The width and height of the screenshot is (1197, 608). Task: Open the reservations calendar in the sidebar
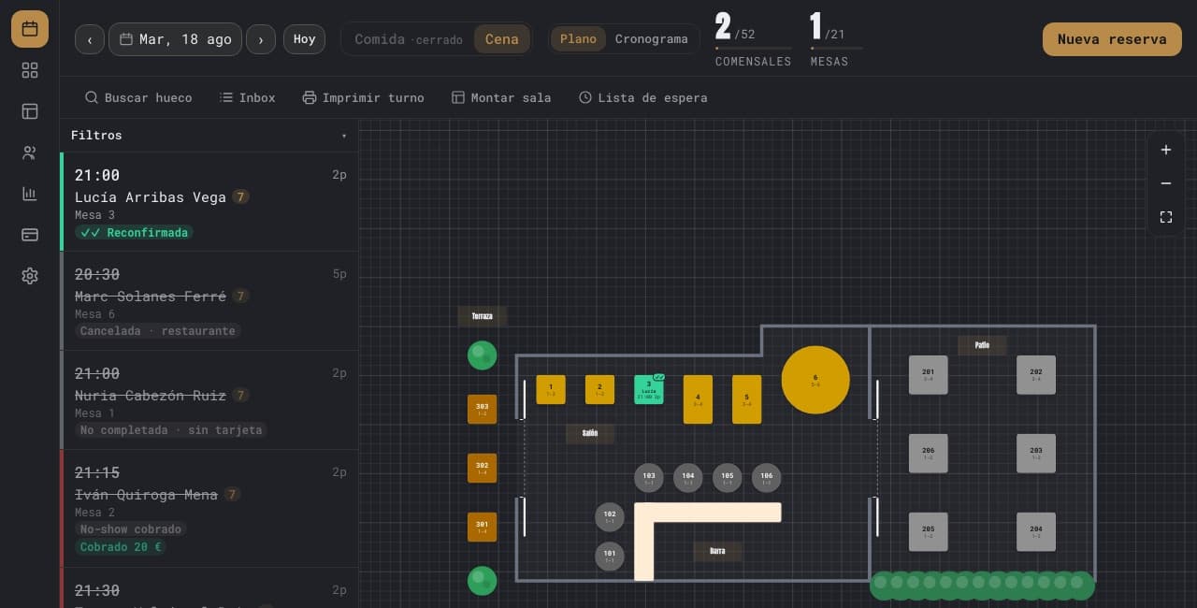tap(30, 29)
